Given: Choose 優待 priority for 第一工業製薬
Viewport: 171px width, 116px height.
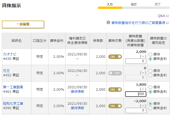Looking at the screenshot, I should pyautogui.click(x=150, y=87).
